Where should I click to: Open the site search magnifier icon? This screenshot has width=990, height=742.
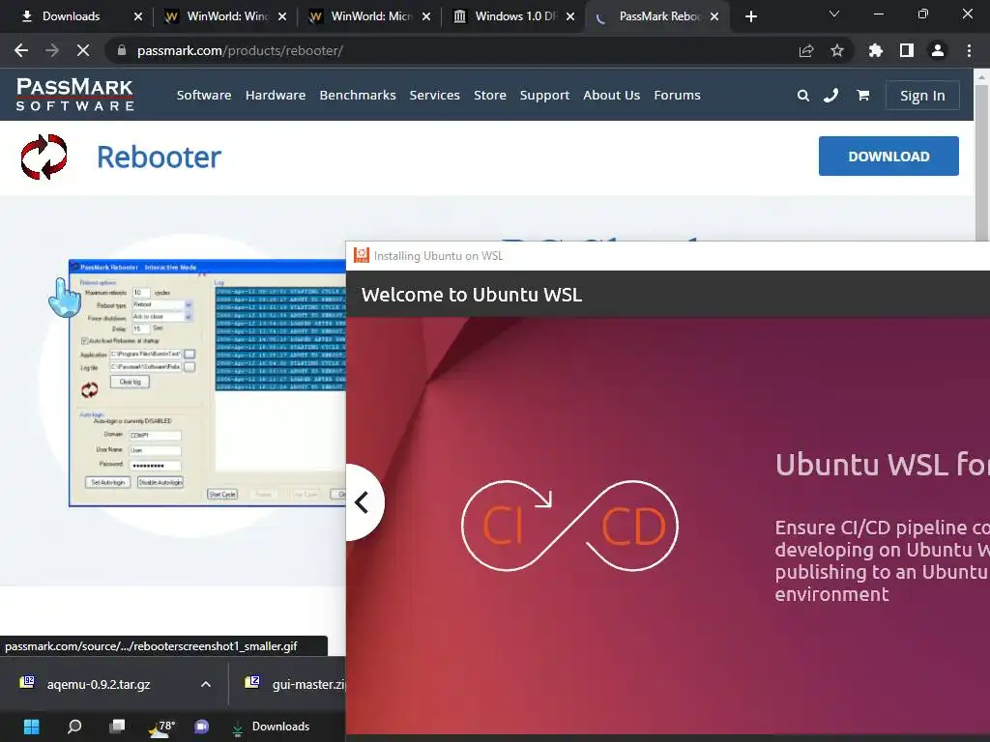[803, 96]
